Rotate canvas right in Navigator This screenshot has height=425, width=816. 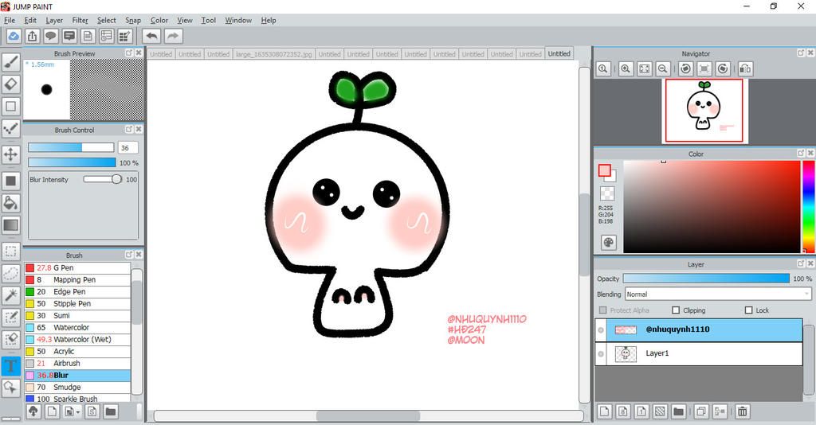coord(723,68)
